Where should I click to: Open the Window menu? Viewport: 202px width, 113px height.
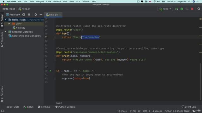click(86, 2)
